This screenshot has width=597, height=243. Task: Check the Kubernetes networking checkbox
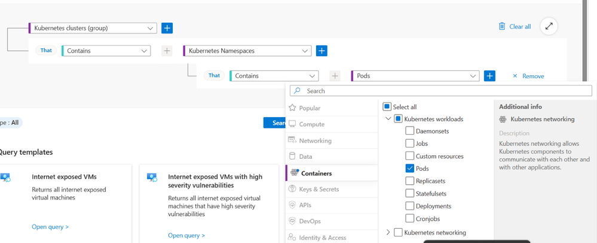click(398, 232)
